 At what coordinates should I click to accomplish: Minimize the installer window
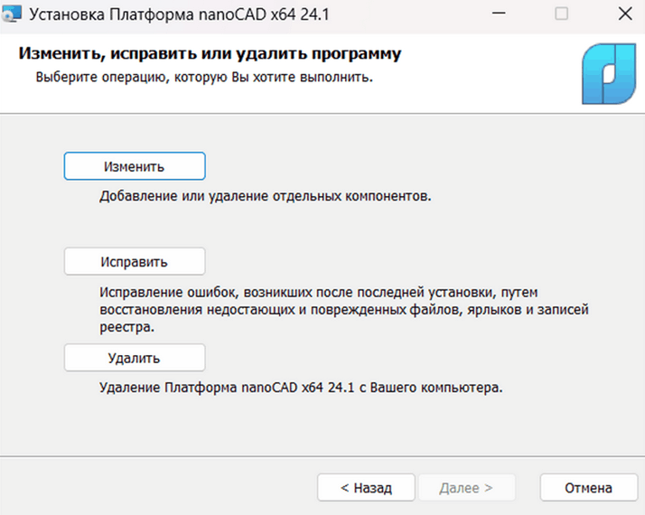click(498, 14)
